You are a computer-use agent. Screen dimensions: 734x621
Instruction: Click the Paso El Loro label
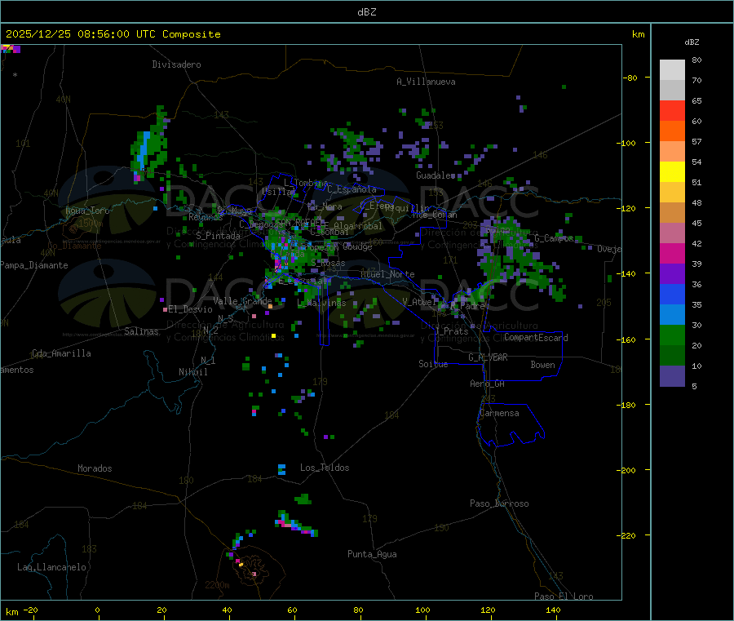click(x=564, y=597)
